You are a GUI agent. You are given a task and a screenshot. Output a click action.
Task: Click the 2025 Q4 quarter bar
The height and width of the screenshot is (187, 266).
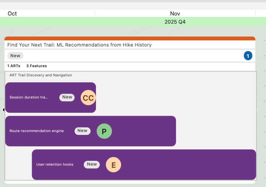(175, 22)
